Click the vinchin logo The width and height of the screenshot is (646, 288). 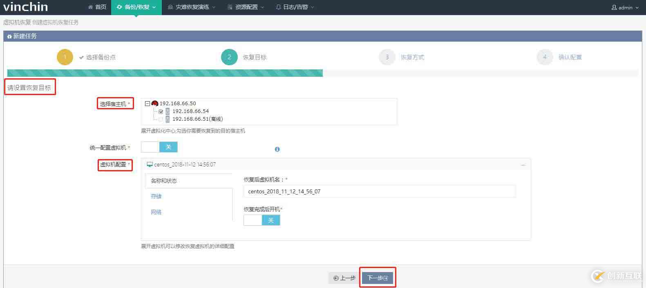tap(25, 7)
